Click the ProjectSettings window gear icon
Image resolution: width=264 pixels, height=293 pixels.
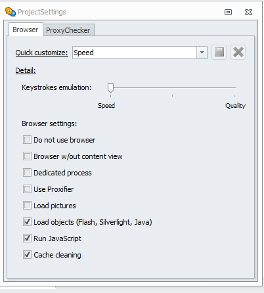(x=11, y=12)
